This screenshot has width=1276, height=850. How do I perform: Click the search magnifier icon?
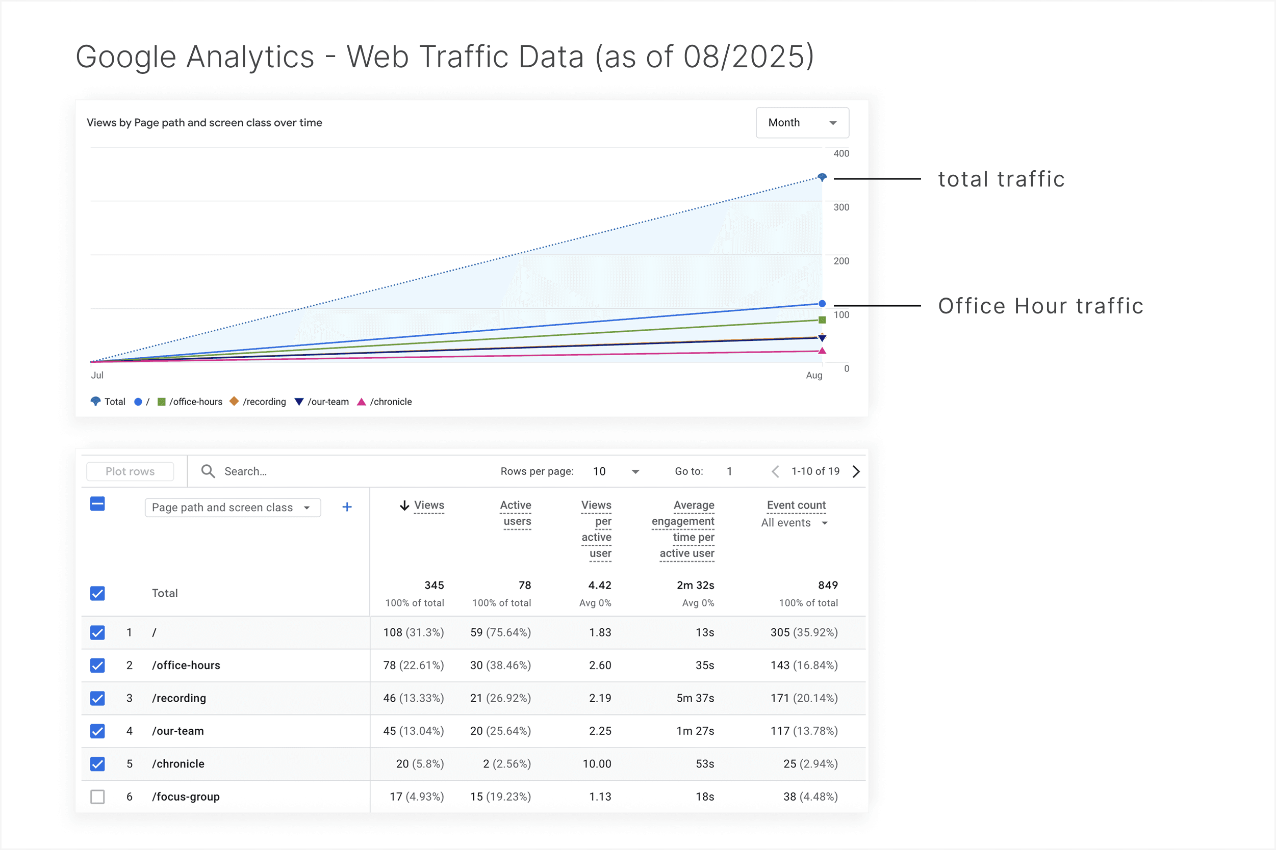coord(208,471)
